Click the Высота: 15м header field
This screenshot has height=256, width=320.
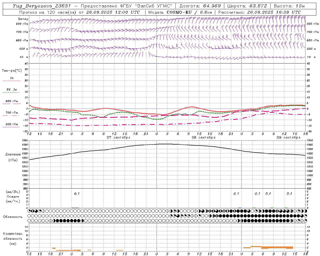[x=289, y=6]
